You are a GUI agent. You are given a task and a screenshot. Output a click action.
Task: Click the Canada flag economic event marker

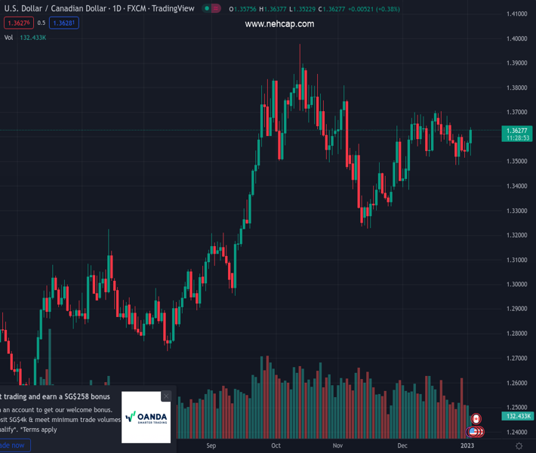coord(476,419)
